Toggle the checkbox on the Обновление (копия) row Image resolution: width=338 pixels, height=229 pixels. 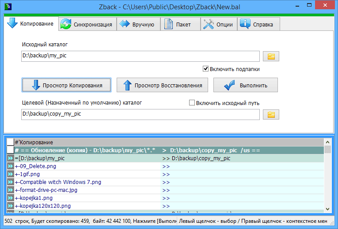click(x=10, y=150)
